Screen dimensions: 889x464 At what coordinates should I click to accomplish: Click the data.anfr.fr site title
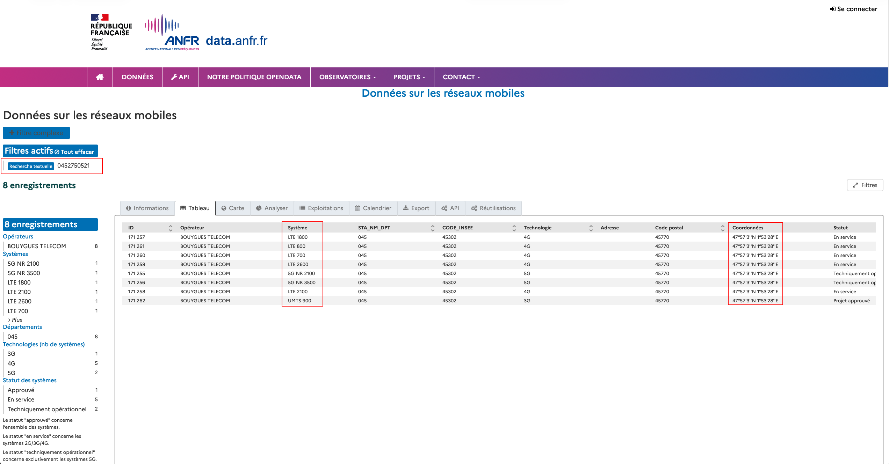pyautogui.click(x=237, y=41)
